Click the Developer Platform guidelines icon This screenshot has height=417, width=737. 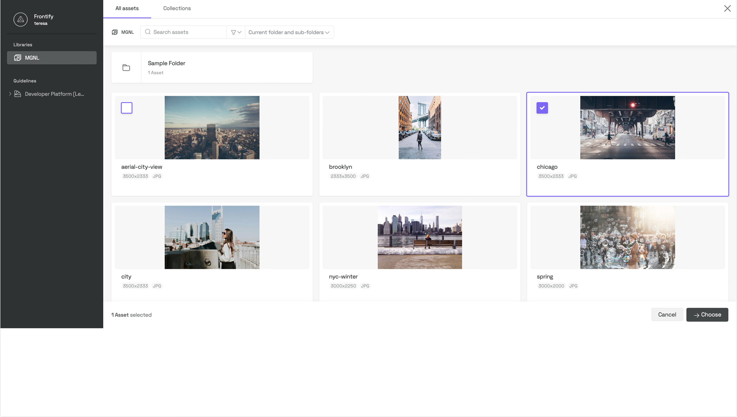[18, 94]
